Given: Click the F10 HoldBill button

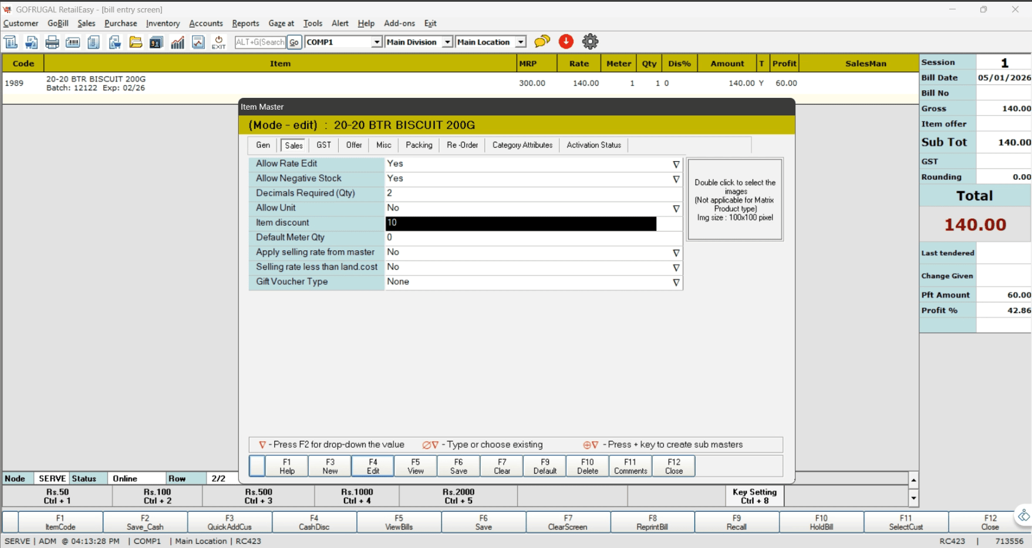Looking at the screenshot, I should 821,522.
